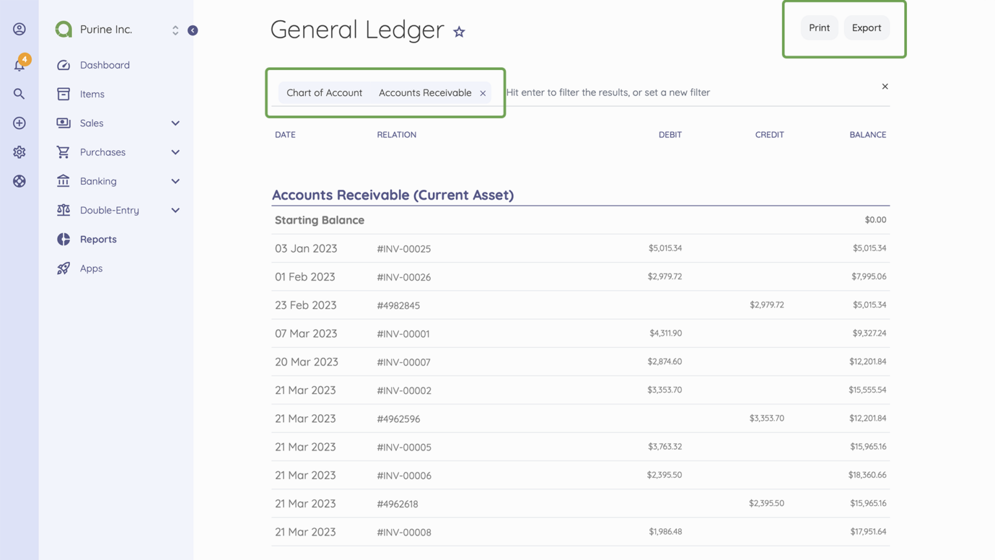Collapse the sidebar with the circular arrow toggle
995x560 pixels.
coord(192,30)
